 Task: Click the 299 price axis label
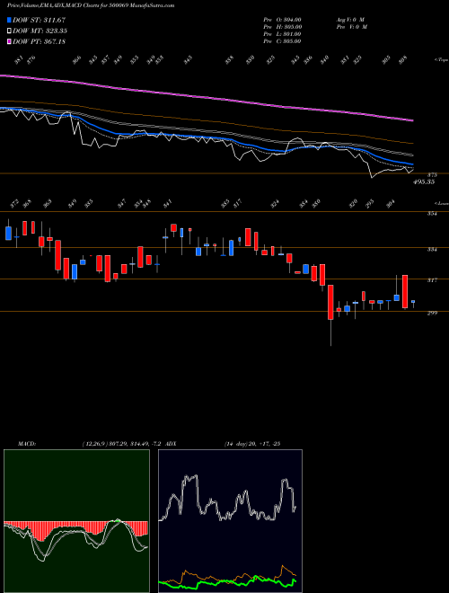point(433,314)
